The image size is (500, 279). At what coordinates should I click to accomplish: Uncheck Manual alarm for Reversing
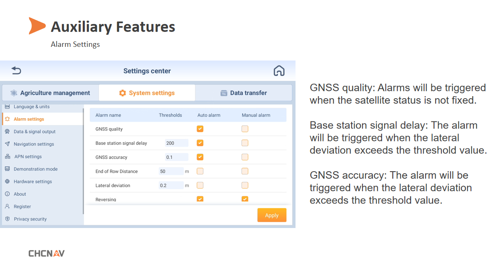click(x=245, y=199)
